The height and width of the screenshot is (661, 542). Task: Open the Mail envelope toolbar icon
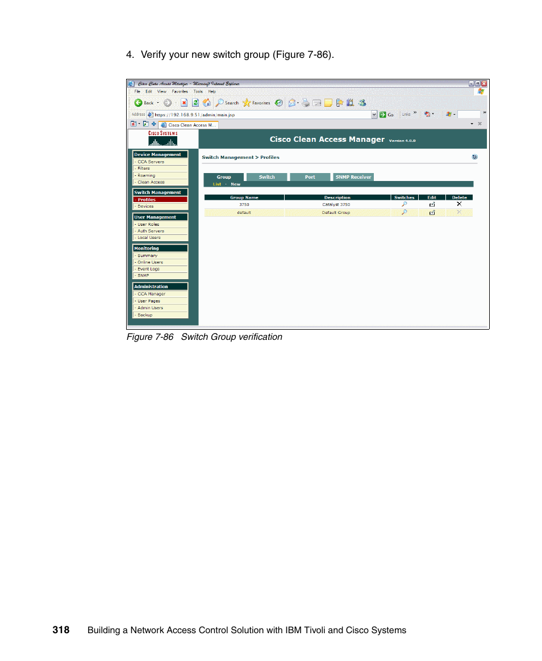pos(292,103)
